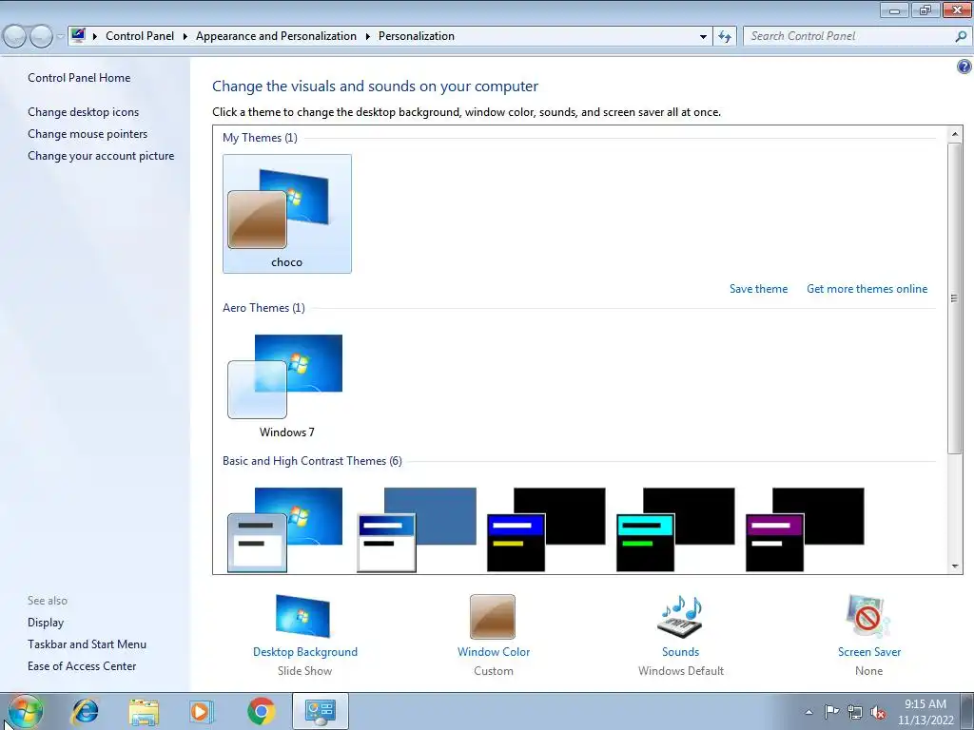Open Change your account picture
This screenshot has height=730, width=974.
tap(101, 156)
